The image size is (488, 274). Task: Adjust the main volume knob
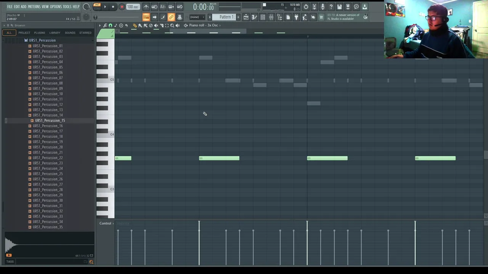pos(86,6)
